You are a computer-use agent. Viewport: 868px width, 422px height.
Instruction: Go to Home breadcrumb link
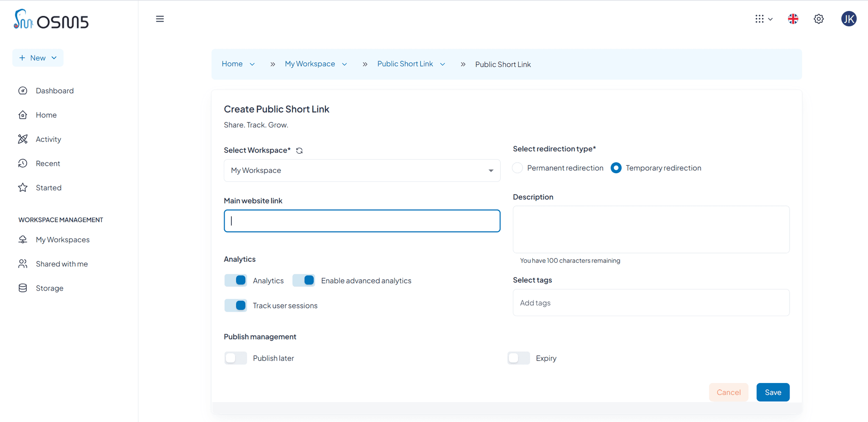[232, 64]
